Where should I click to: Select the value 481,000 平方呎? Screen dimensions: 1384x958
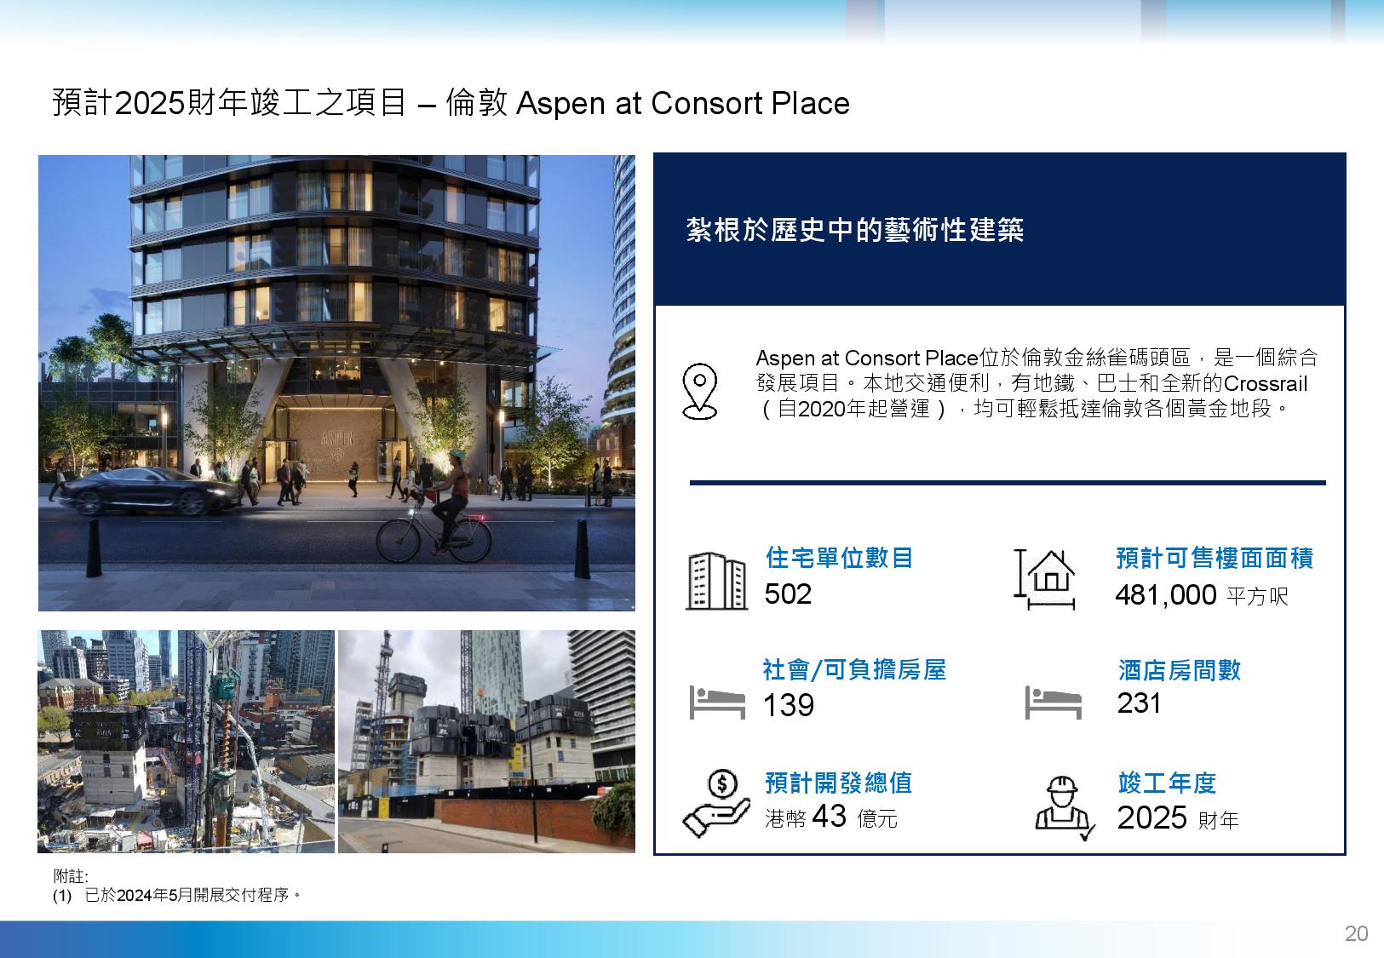pos(1201,594)
